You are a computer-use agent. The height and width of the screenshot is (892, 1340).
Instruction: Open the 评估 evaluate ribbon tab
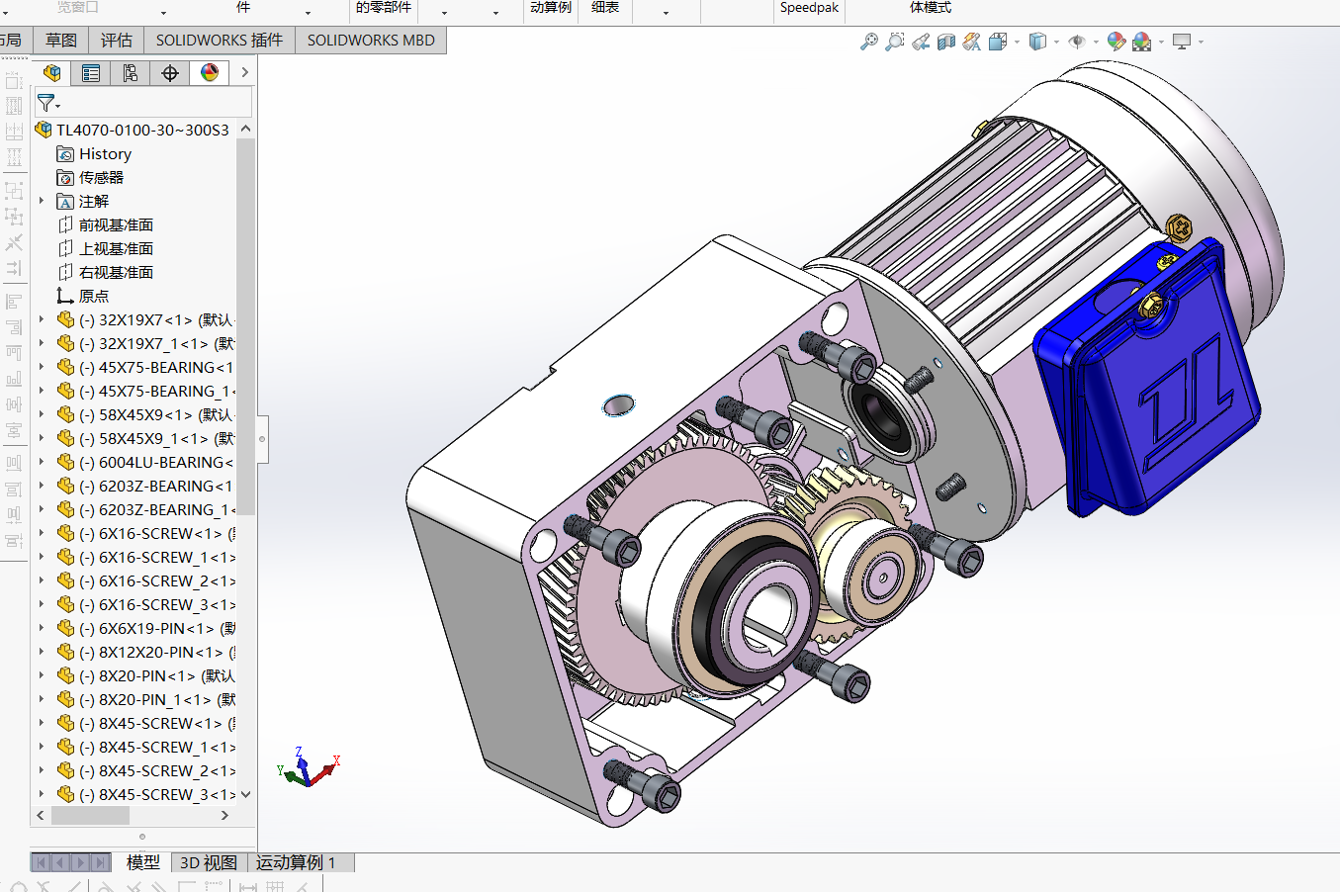[x=117, y=41]
